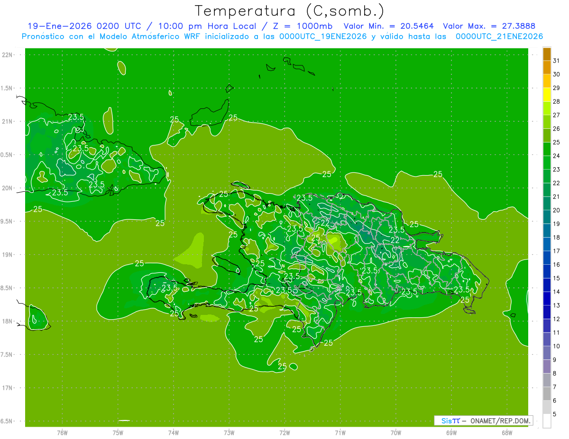This screenshot has width=569, height=439.
Task: Click the 22N latitude axis label
Action: tap(8, 55)
